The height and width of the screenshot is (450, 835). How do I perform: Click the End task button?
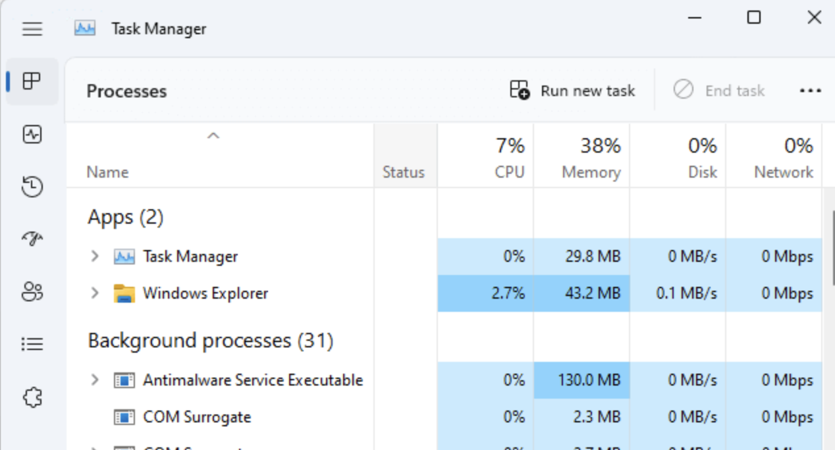[718, 90]
